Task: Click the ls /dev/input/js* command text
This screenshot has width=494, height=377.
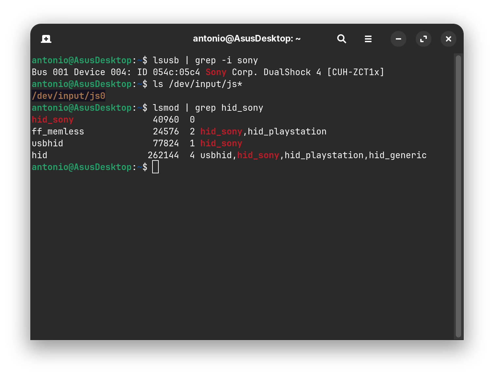Action: pyautogui.click(x=198, y=84)
